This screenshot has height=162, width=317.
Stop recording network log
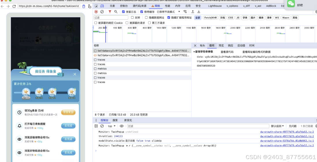[96, 12]
